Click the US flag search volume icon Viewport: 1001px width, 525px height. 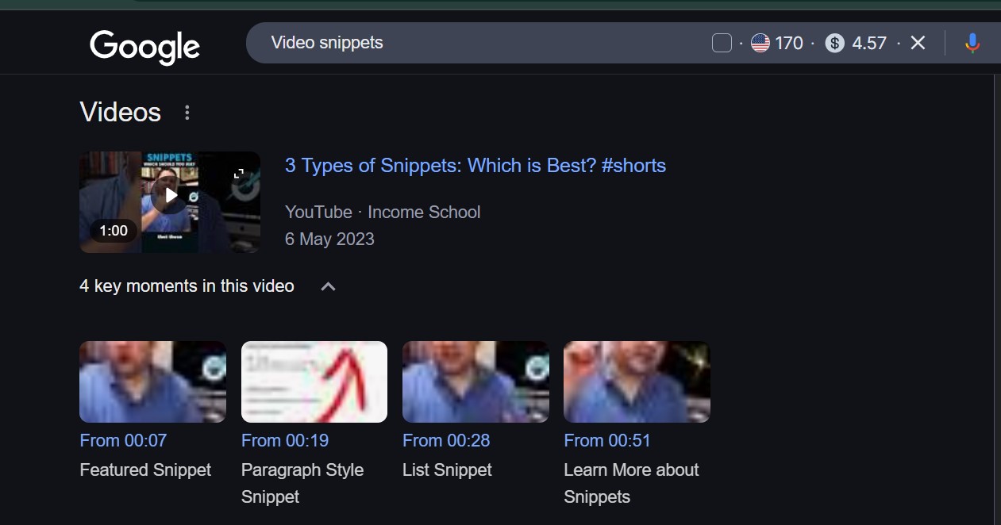[x=760, y=43]
